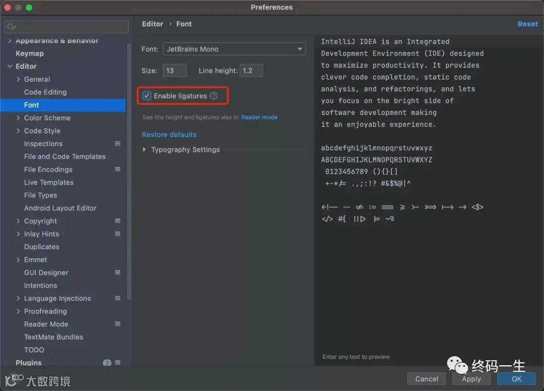544x391 pixels.
Task: Expand the Code Style node
Action: tap(18, 131)
